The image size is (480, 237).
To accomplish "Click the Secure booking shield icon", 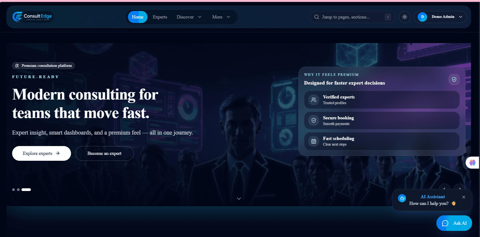I will (314, 120).
